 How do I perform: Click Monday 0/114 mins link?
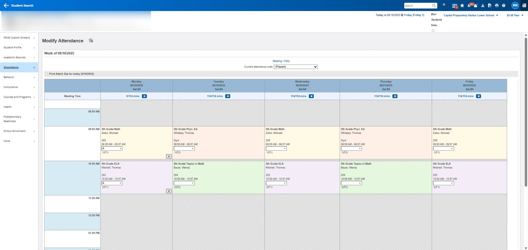[x=133, y=96]
